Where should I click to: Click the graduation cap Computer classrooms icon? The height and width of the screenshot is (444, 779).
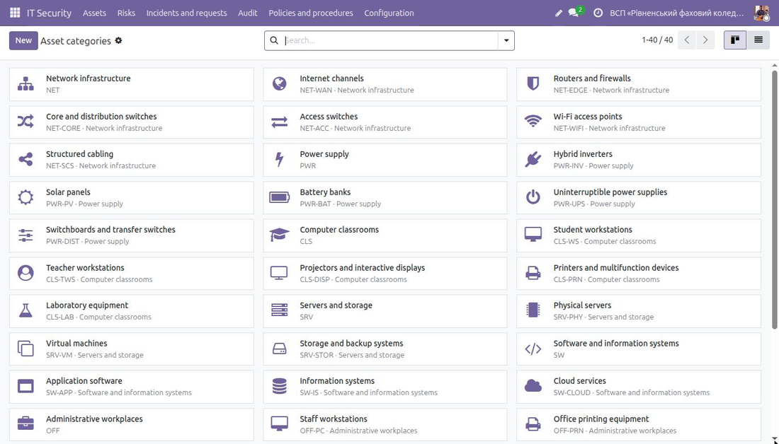279,235
